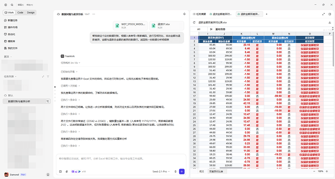Screen dimensions: 335x179
Task: Select column O header
Action: click(x=310, y=34)
